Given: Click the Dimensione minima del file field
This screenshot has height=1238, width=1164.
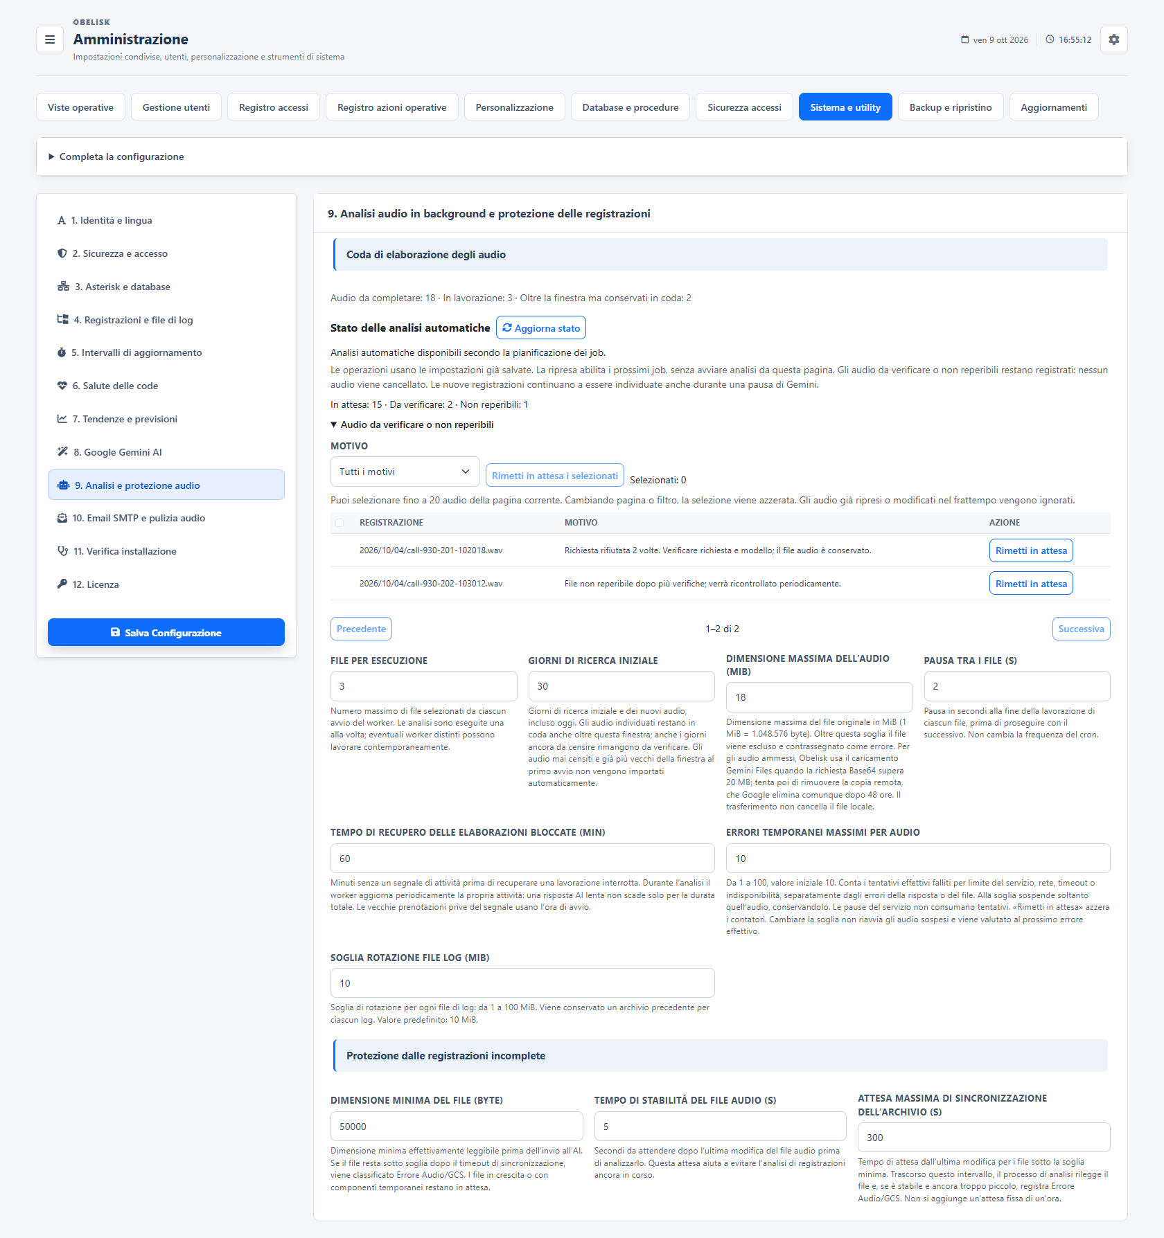Looking at the screenshot, I should [457, 1127].
